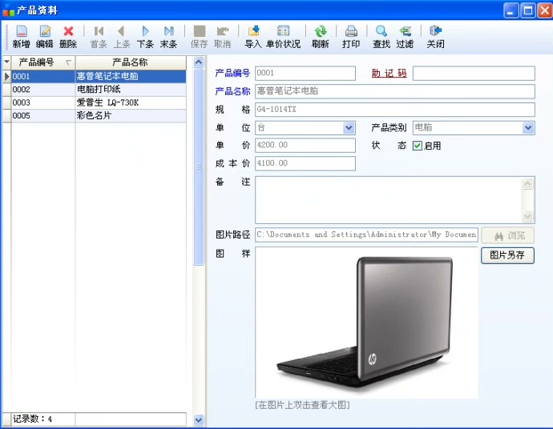This screenshot has height=429, width=553.
Task: Open the 导入 (import) tool
Action: pos(253,36)
